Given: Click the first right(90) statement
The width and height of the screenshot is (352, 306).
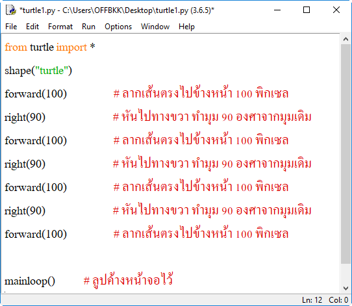Looking at the screenshot, I should click(25, 118).
